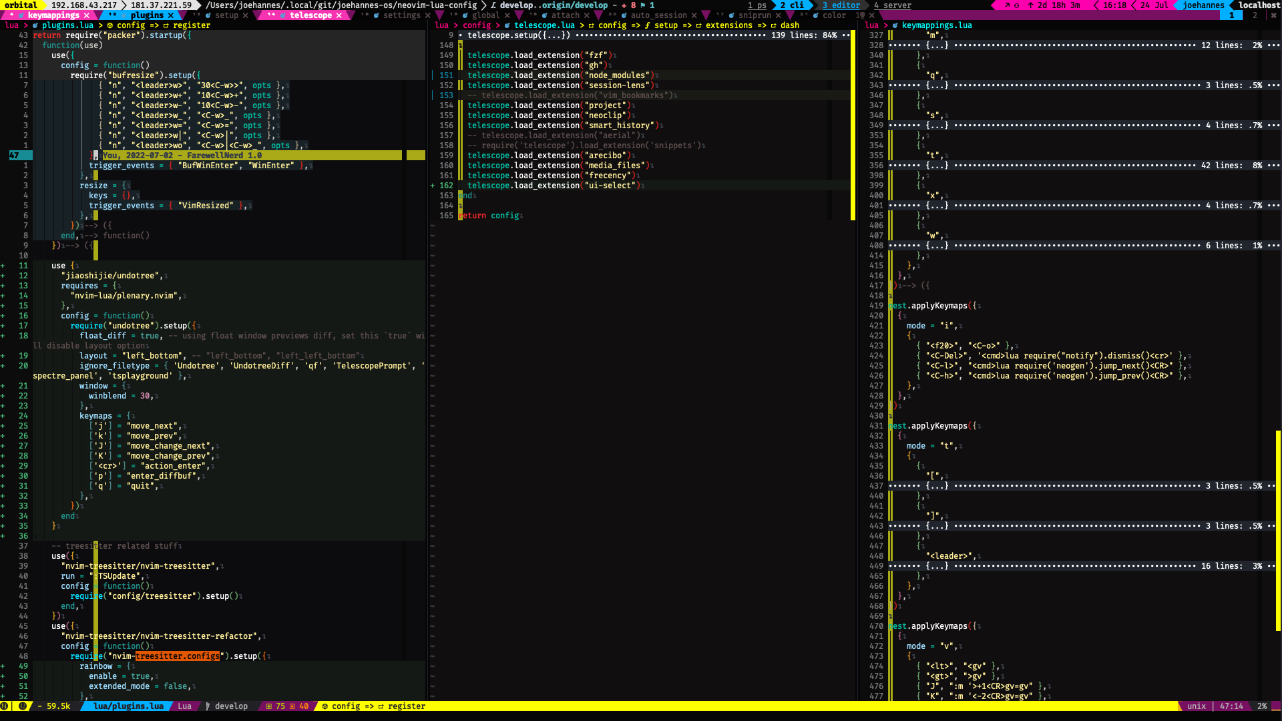Click the gear icon before config in statusline breadcrumb
This screenshot has width=1282, height=721.
click(325, 706)
